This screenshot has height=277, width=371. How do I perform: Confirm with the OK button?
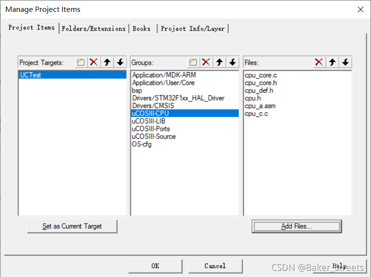click(155, 266)
